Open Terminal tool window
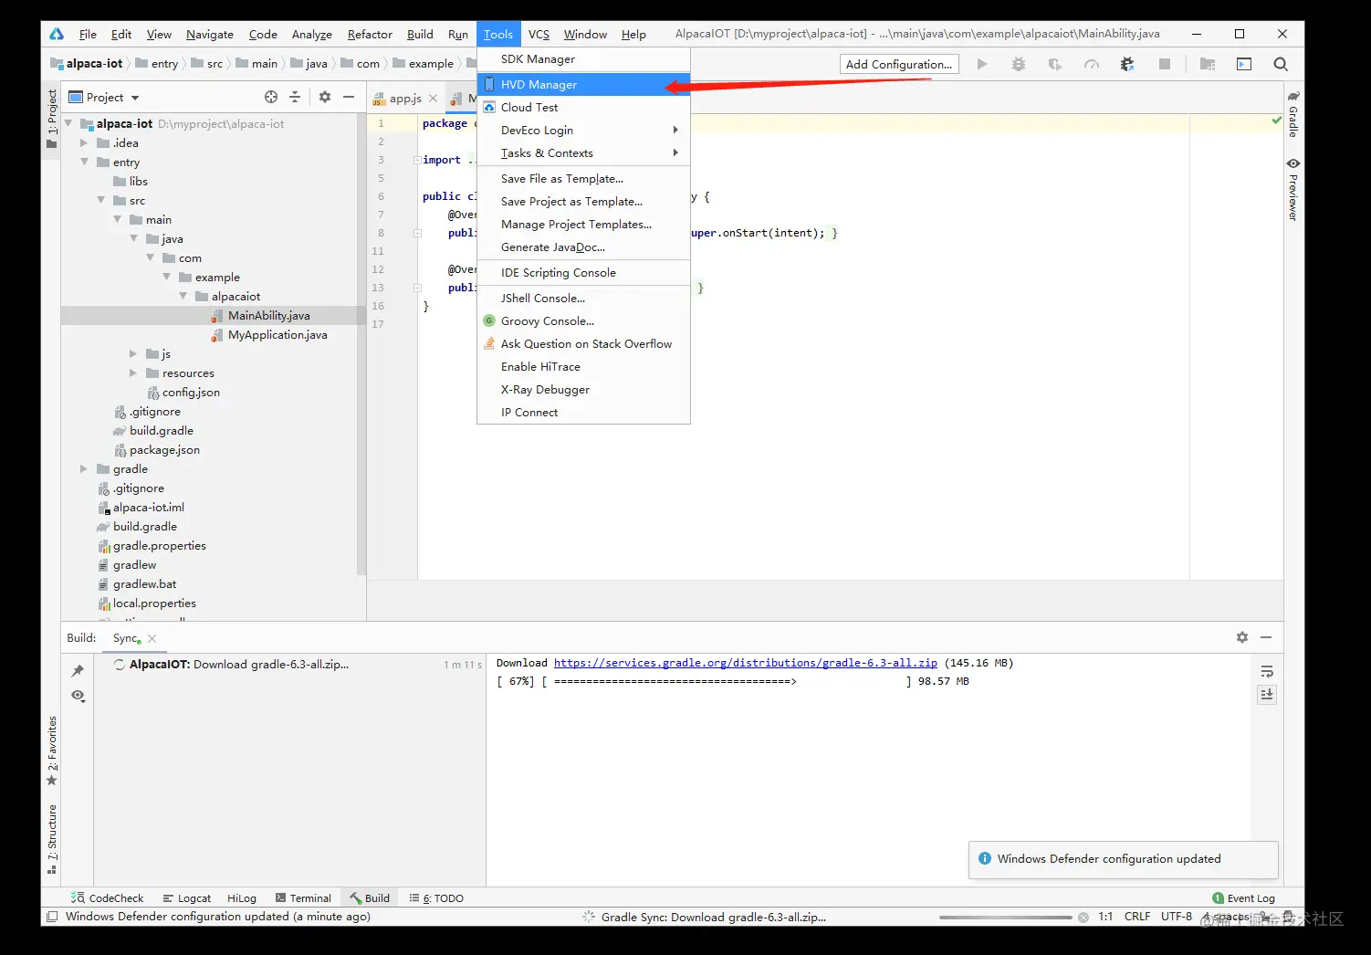1371x955 pixels. click(x=303, y=897)
